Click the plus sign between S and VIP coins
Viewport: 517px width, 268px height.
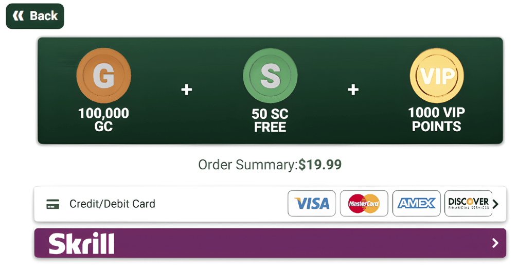pyautogui.click(x=353, y=90)
